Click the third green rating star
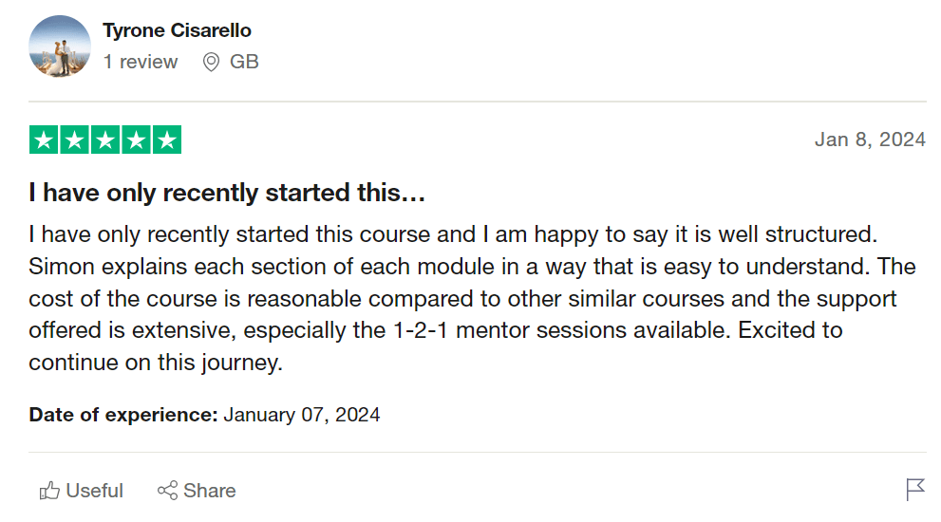This screenshot has width=941, height=522. tap(105, 140)
